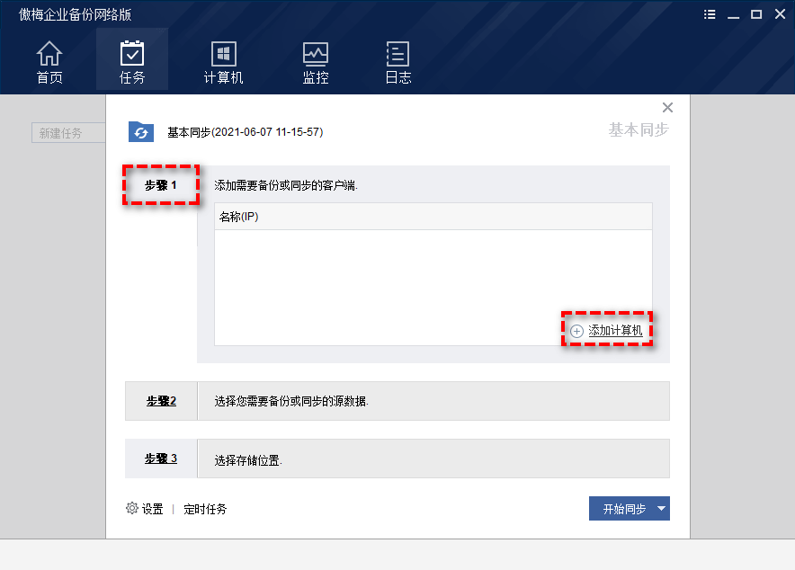Close the 基本同步 dialog with the X
The height and width of the screenshot is (570, 795).
click(667, 107)
